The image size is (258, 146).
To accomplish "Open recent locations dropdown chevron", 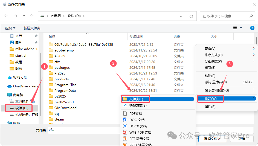I will pos(24,16).
